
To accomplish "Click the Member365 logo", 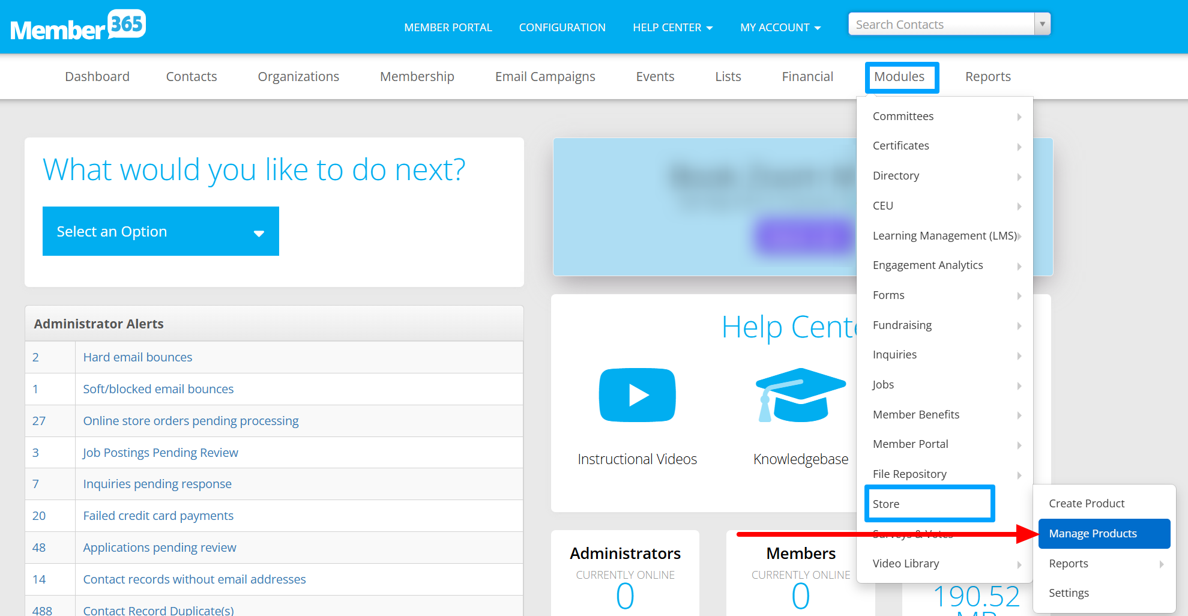I will pyautogui.click(x=78, y=25).
